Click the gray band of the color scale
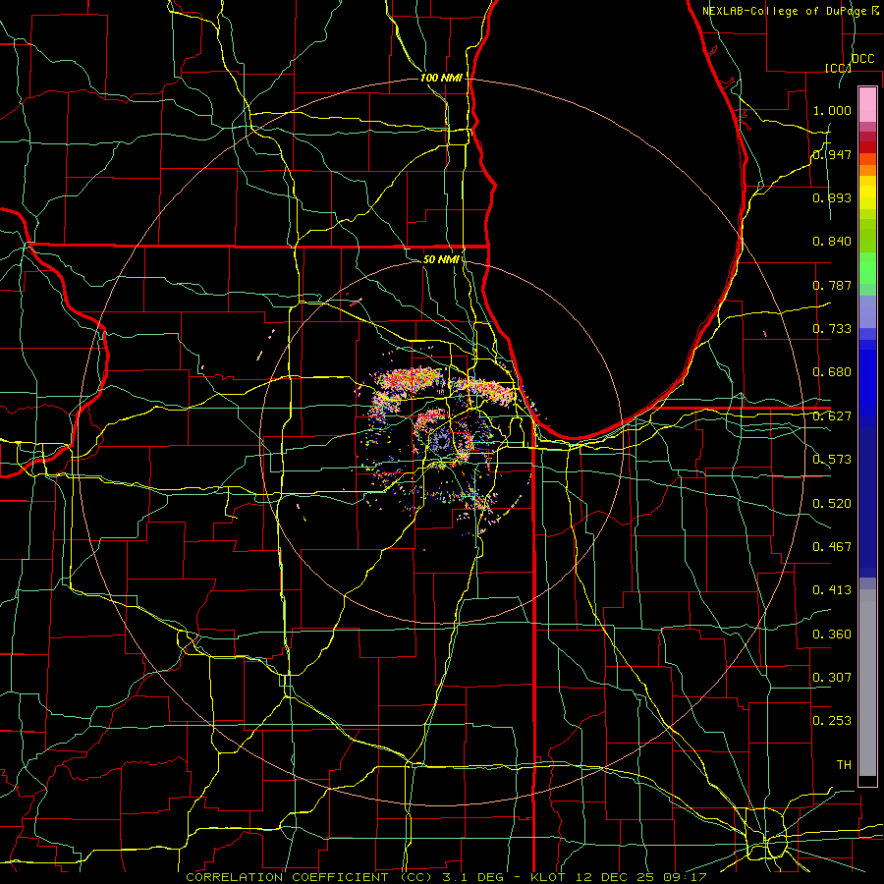Image resolution: width=884 pixels, height=884 pixels. point(867,683)
